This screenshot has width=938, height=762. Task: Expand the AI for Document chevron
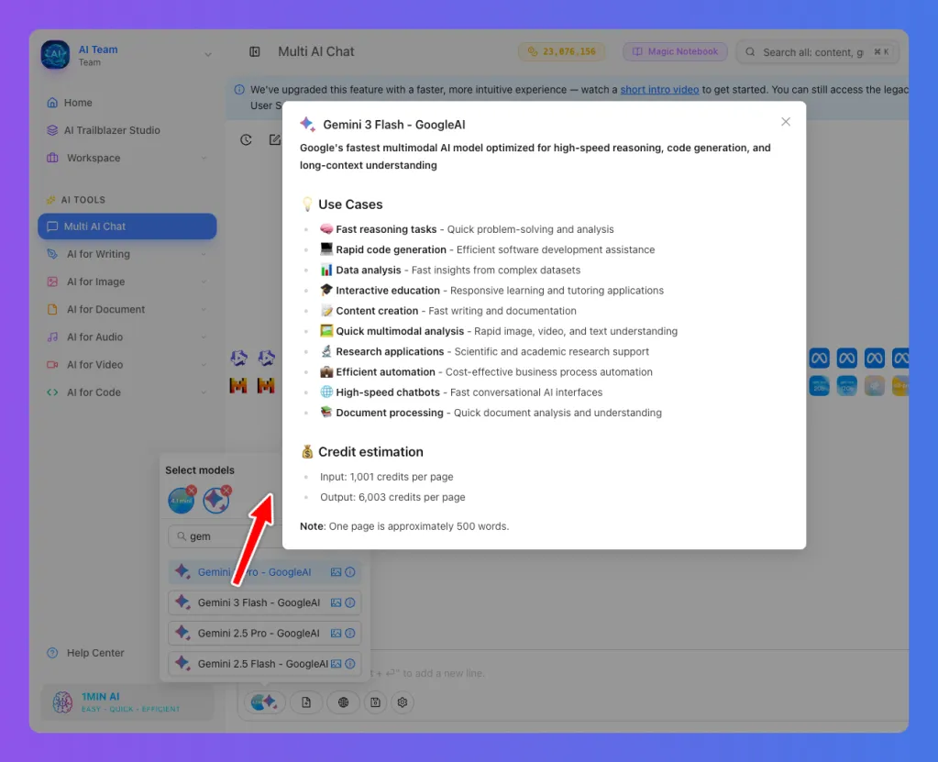click(x=204, y=309)
